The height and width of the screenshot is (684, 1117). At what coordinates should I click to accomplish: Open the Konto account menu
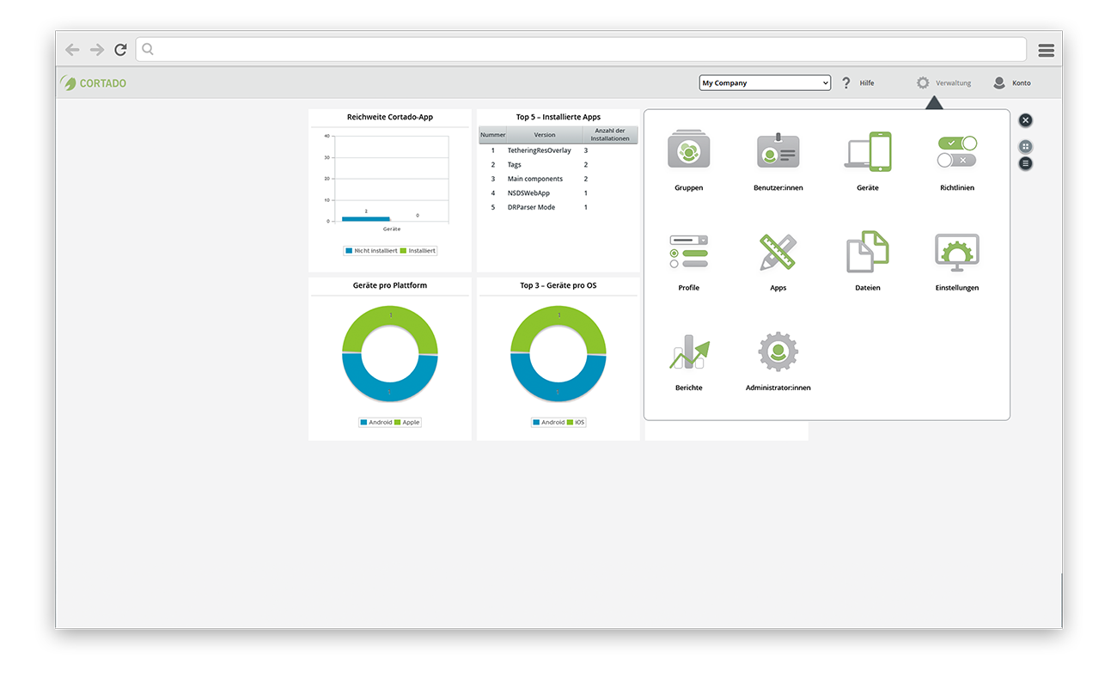1011,83
